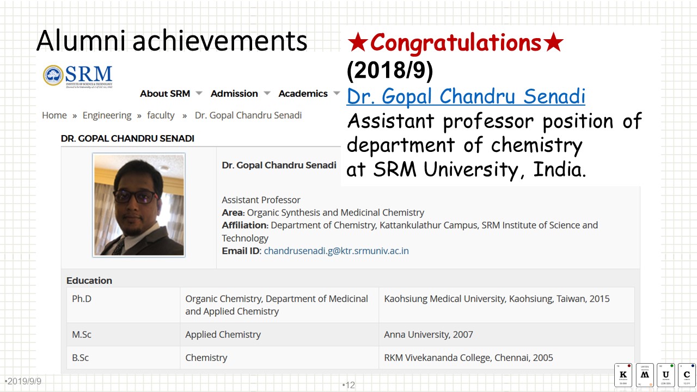Expand the About SRM dropdown arrow

[199, 93]
